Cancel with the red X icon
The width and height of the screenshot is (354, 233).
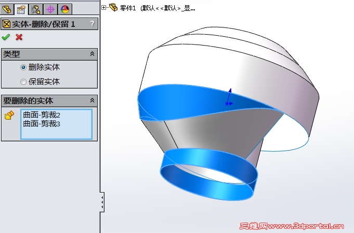tap(19, 37)
